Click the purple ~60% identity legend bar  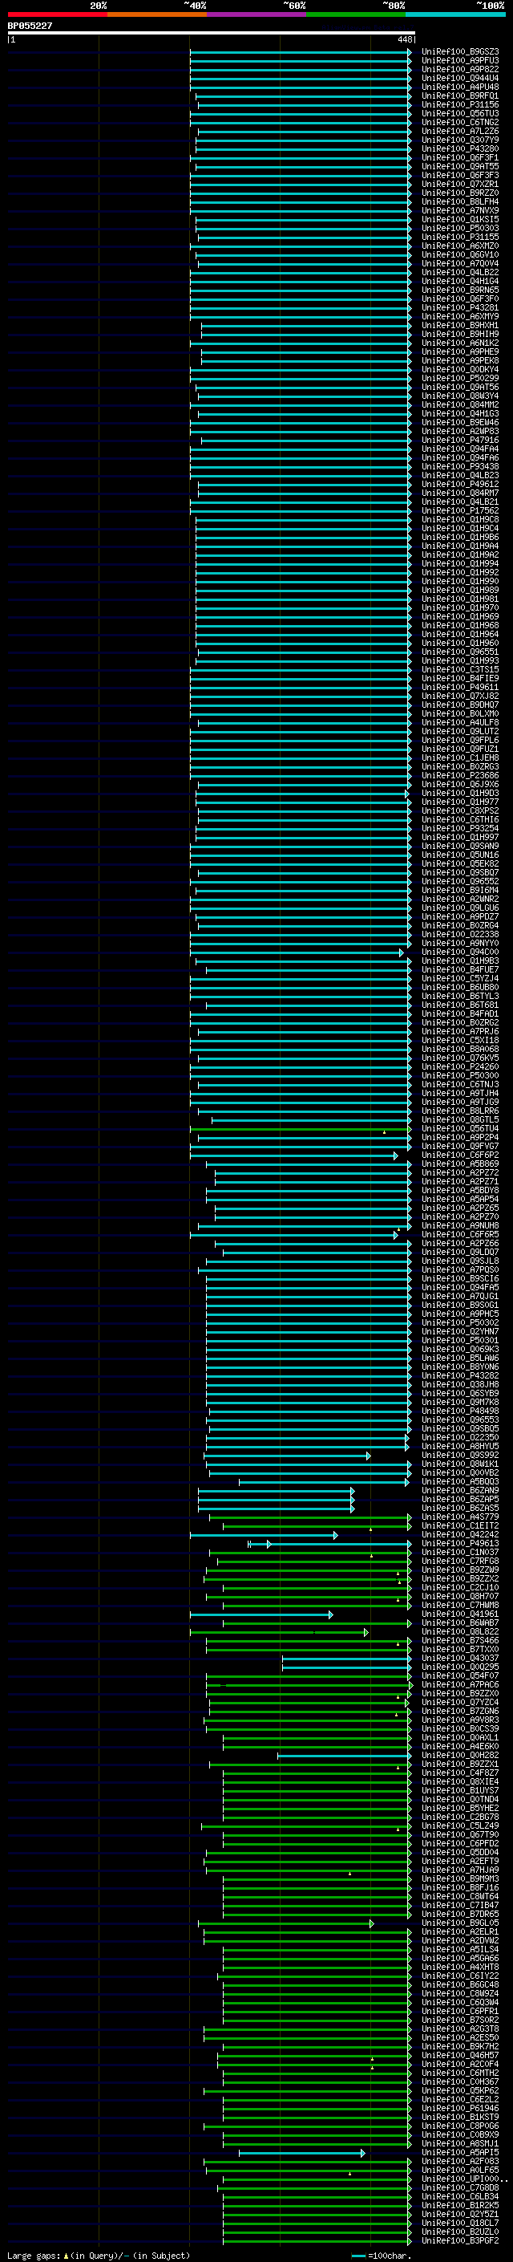(x=256, y=14)
